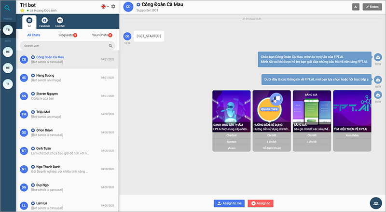Click the CĐ avatar in chat header

(x=128, y=7)
